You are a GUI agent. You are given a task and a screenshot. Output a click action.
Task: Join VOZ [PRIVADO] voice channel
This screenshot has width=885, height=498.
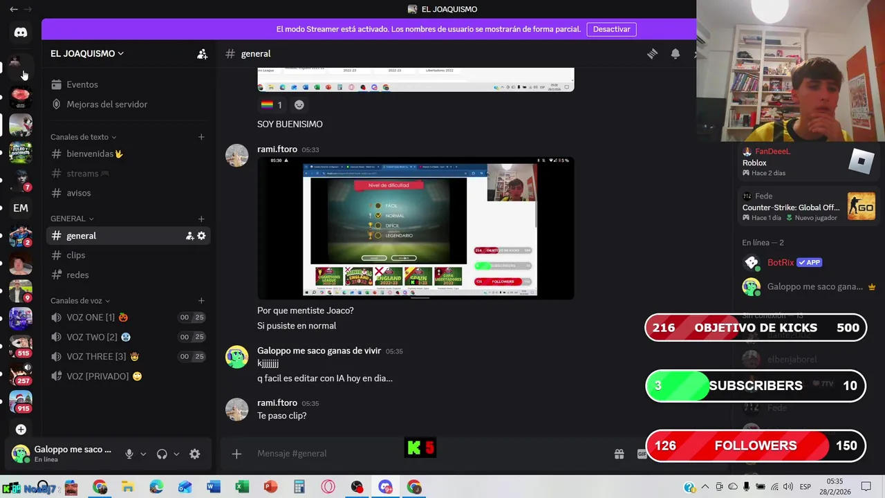[128, 376]
